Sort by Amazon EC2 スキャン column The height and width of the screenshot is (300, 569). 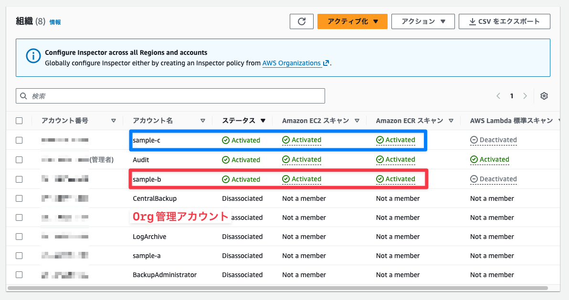(316, 121)
